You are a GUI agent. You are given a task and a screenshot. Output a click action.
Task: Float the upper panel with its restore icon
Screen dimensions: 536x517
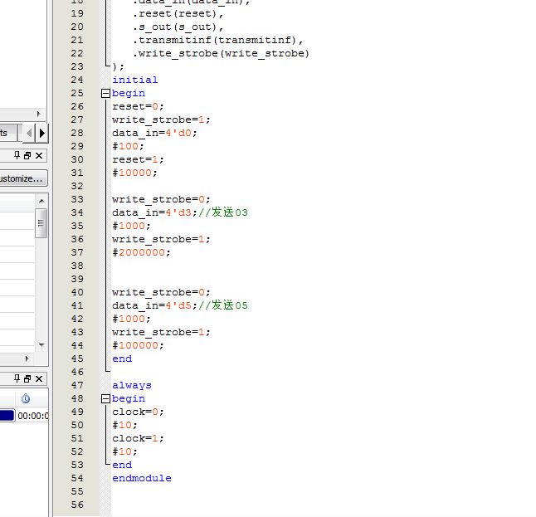(27, 156)
